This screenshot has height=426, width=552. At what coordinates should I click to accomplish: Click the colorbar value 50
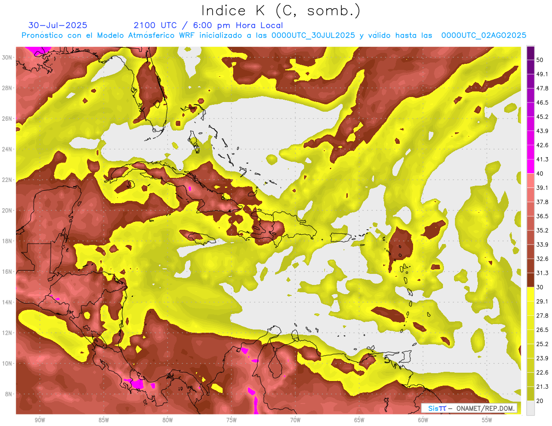click(540, 60)
